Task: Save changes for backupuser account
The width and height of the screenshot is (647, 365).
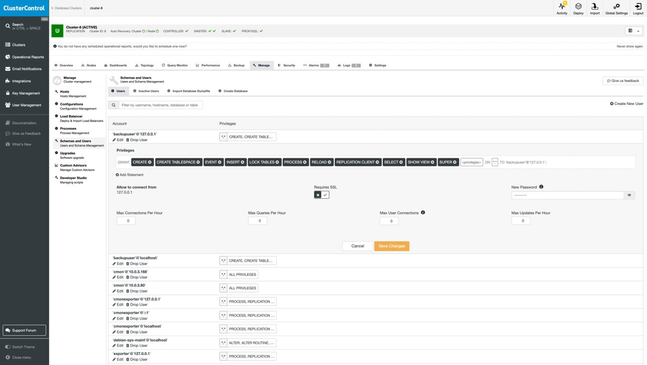Action: click(391, 246)
